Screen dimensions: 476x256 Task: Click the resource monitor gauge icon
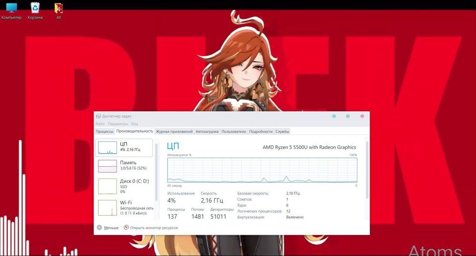pos(126,228)
